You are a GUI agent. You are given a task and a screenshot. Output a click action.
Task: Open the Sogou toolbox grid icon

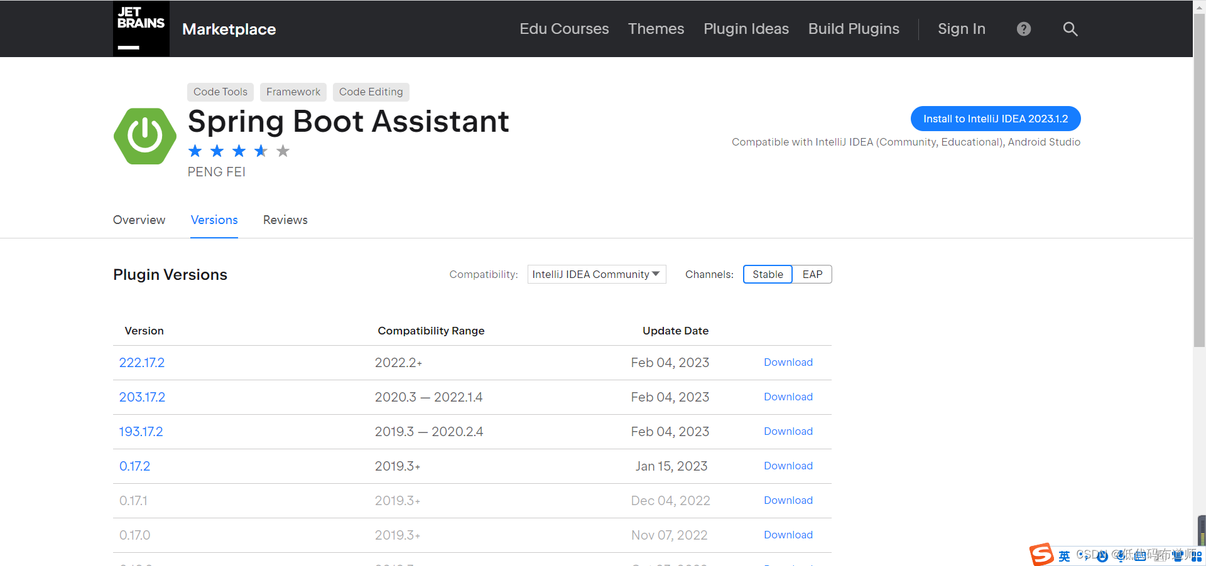(1197, 556)
